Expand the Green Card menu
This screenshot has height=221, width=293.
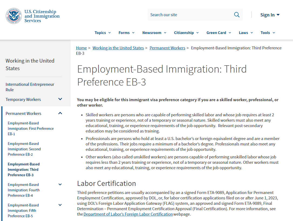click(219, 33)
